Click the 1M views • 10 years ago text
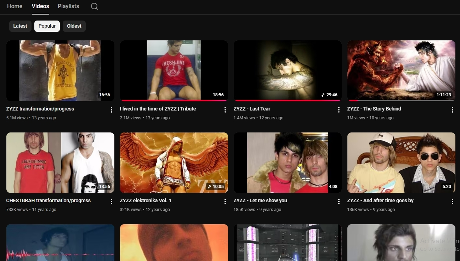The width and height of the screenshot is (460, 261). (370, 118)
